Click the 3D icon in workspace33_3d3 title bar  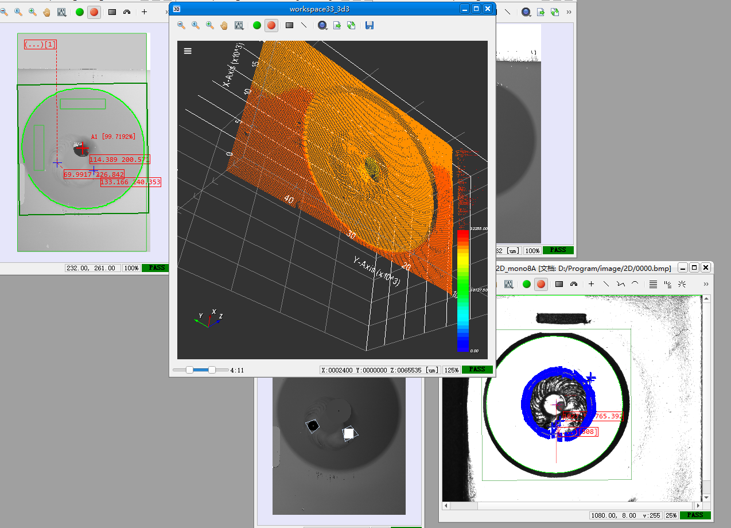[177, 9]
